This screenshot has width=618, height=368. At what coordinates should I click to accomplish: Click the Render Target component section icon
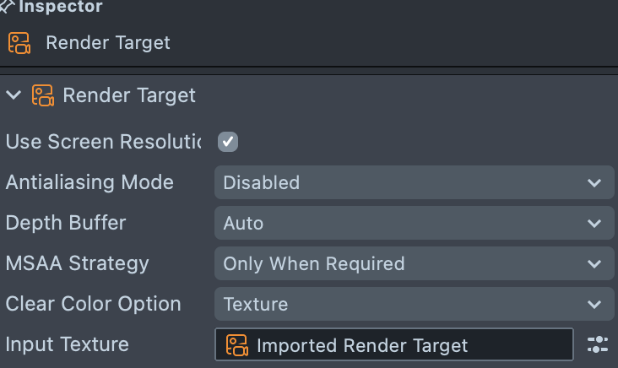click(x=43, y=95)
